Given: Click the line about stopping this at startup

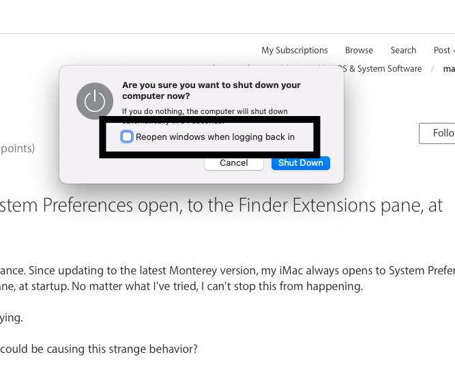Looking at the screenshot, I should coord(181,287).
